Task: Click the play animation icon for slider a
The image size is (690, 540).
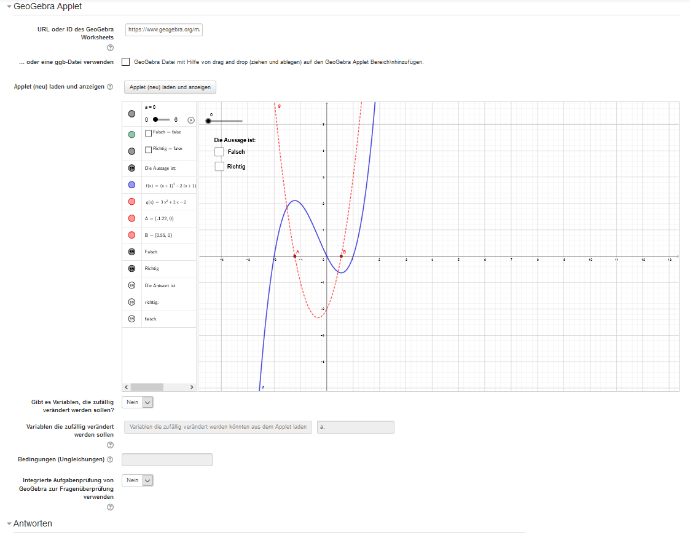Action: (191, 121)
